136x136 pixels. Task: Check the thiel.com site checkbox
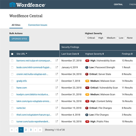coord(12,115)
